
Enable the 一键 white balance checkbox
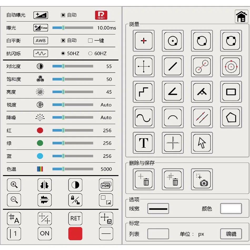pyautogui.click(x=90, y=41)
